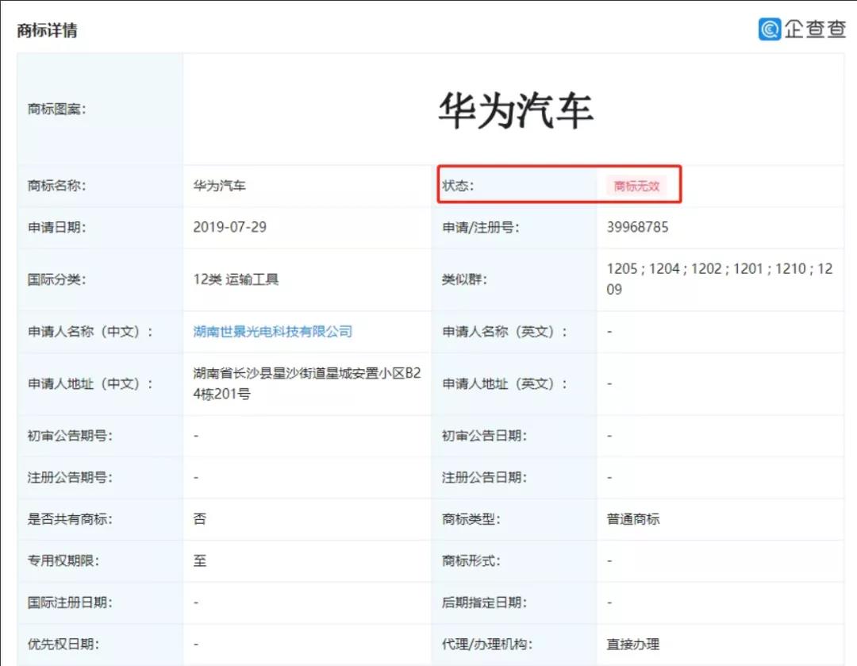Click the 初审公告日期 label
The width and height of the screenshot is (857, 666).
pyautogui.click(x=484, y=436)
